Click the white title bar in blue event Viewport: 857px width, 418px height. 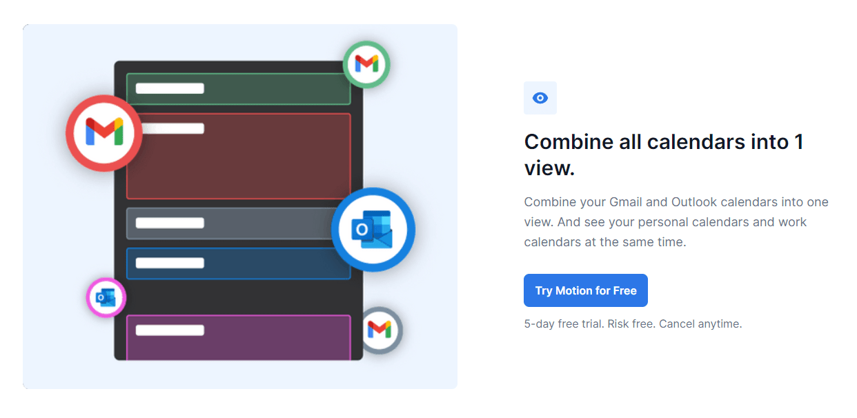tap(170, 263)
